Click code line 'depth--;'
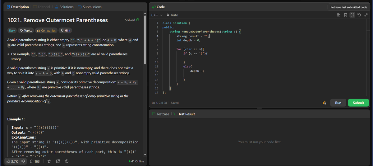 (197, 71)
